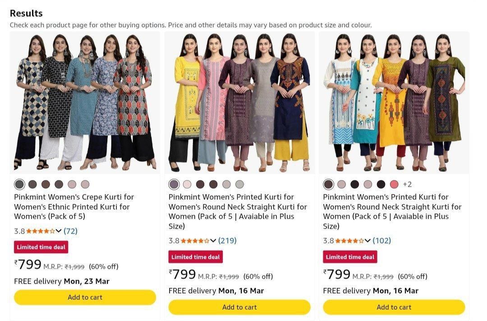
Task: Add the Mon 16 Mar middle product to cart
Action: (x=239, y=307)
